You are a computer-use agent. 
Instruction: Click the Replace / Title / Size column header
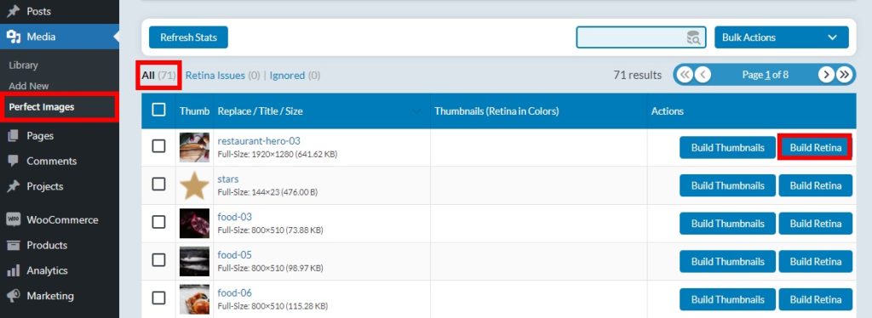click(x=261, y=111)
